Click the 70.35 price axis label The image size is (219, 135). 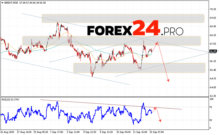[213, 9]
